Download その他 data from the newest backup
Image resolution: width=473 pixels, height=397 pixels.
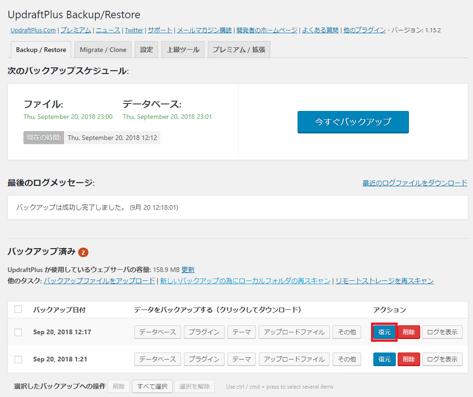click(x=347, y=331)
